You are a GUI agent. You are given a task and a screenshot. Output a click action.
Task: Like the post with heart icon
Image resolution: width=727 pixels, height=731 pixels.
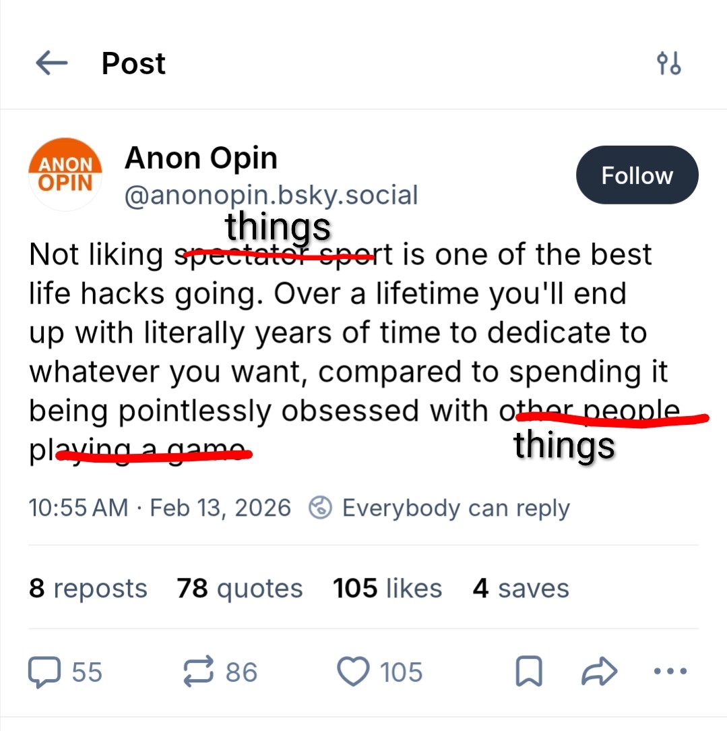(x=354, y=672)
